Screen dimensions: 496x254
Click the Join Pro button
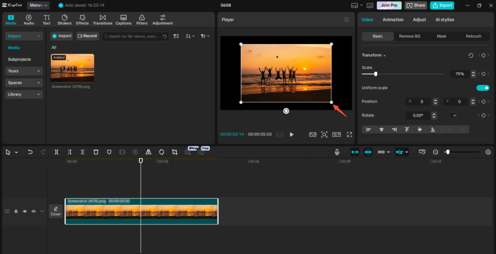click(x=389, y=5)
